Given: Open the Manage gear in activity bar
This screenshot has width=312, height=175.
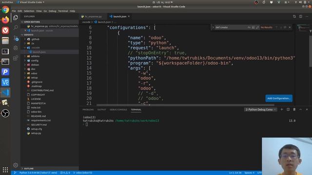Looking at the screenshot, I should 16,165.
